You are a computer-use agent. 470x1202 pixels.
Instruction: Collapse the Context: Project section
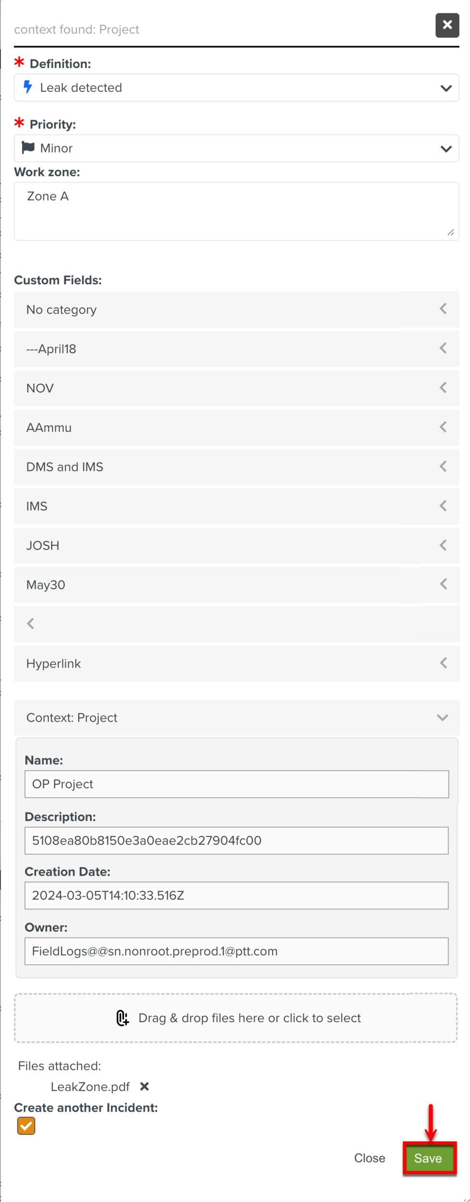pos(236,717)
